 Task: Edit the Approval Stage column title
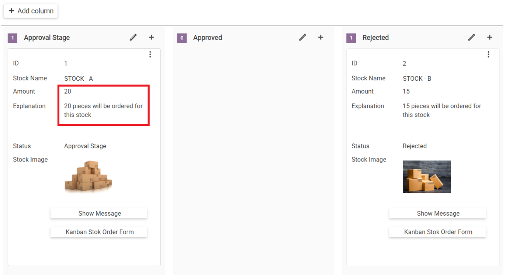[133, 37]
